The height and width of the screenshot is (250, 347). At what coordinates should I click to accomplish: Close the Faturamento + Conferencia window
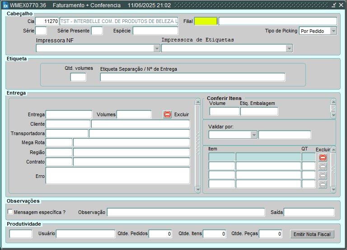[x=341, y=5]
